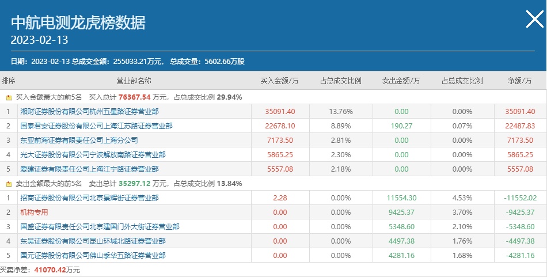Click the 净额/万 column header
Image resolution: width=547 pixels, height=277 pixels.
(x=519, y=81)
